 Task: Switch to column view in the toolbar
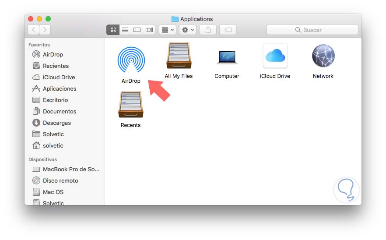(x=137, y=30)
